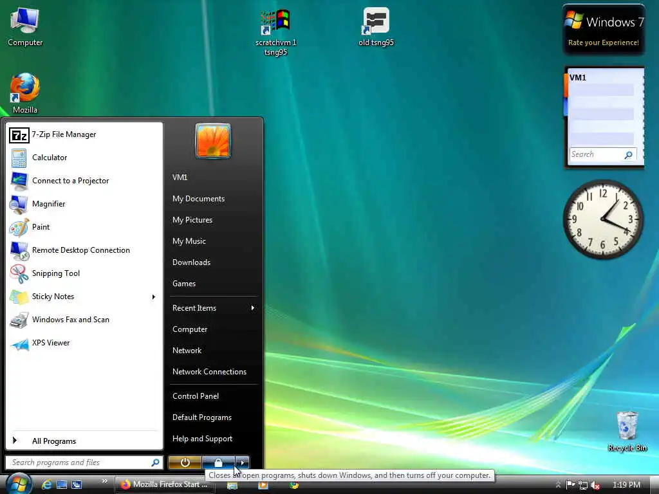Screen dimensions: 659x494
Task: Click the Show Desktop Quick Launch icon
Action: click(62, 485)
